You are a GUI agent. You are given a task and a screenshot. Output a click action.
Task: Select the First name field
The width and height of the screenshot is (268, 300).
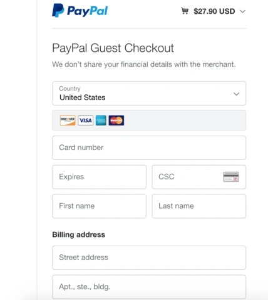(x=99, y=206)
